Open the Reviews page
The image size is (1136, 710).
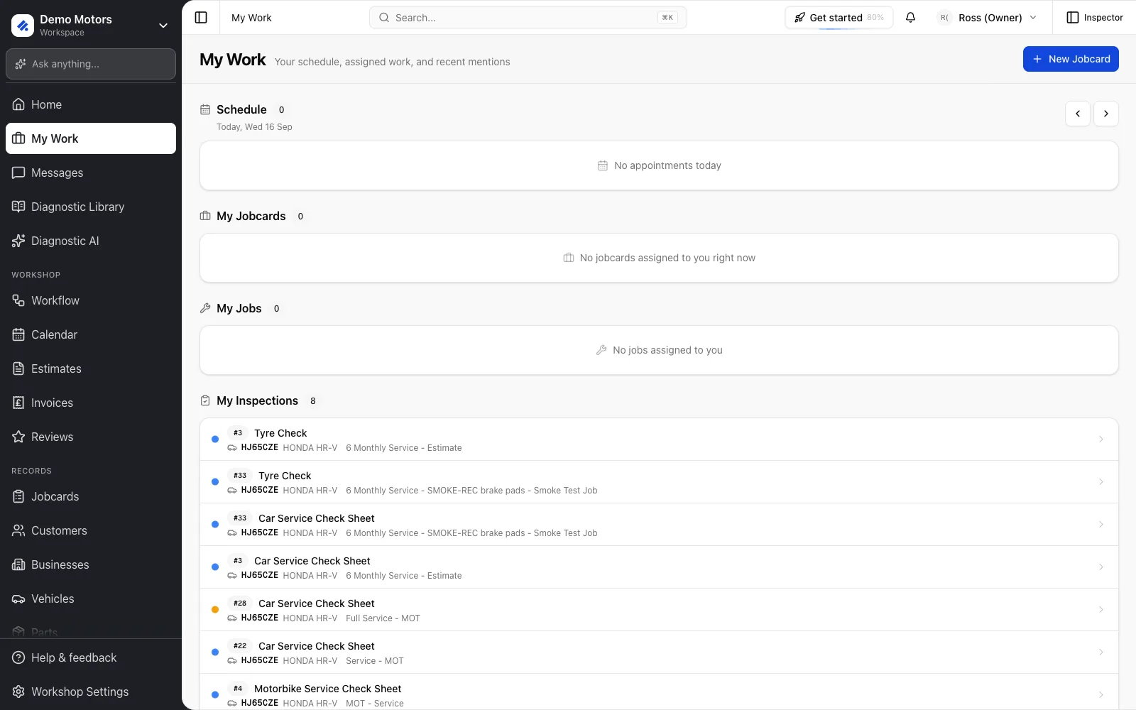point(91,437)
